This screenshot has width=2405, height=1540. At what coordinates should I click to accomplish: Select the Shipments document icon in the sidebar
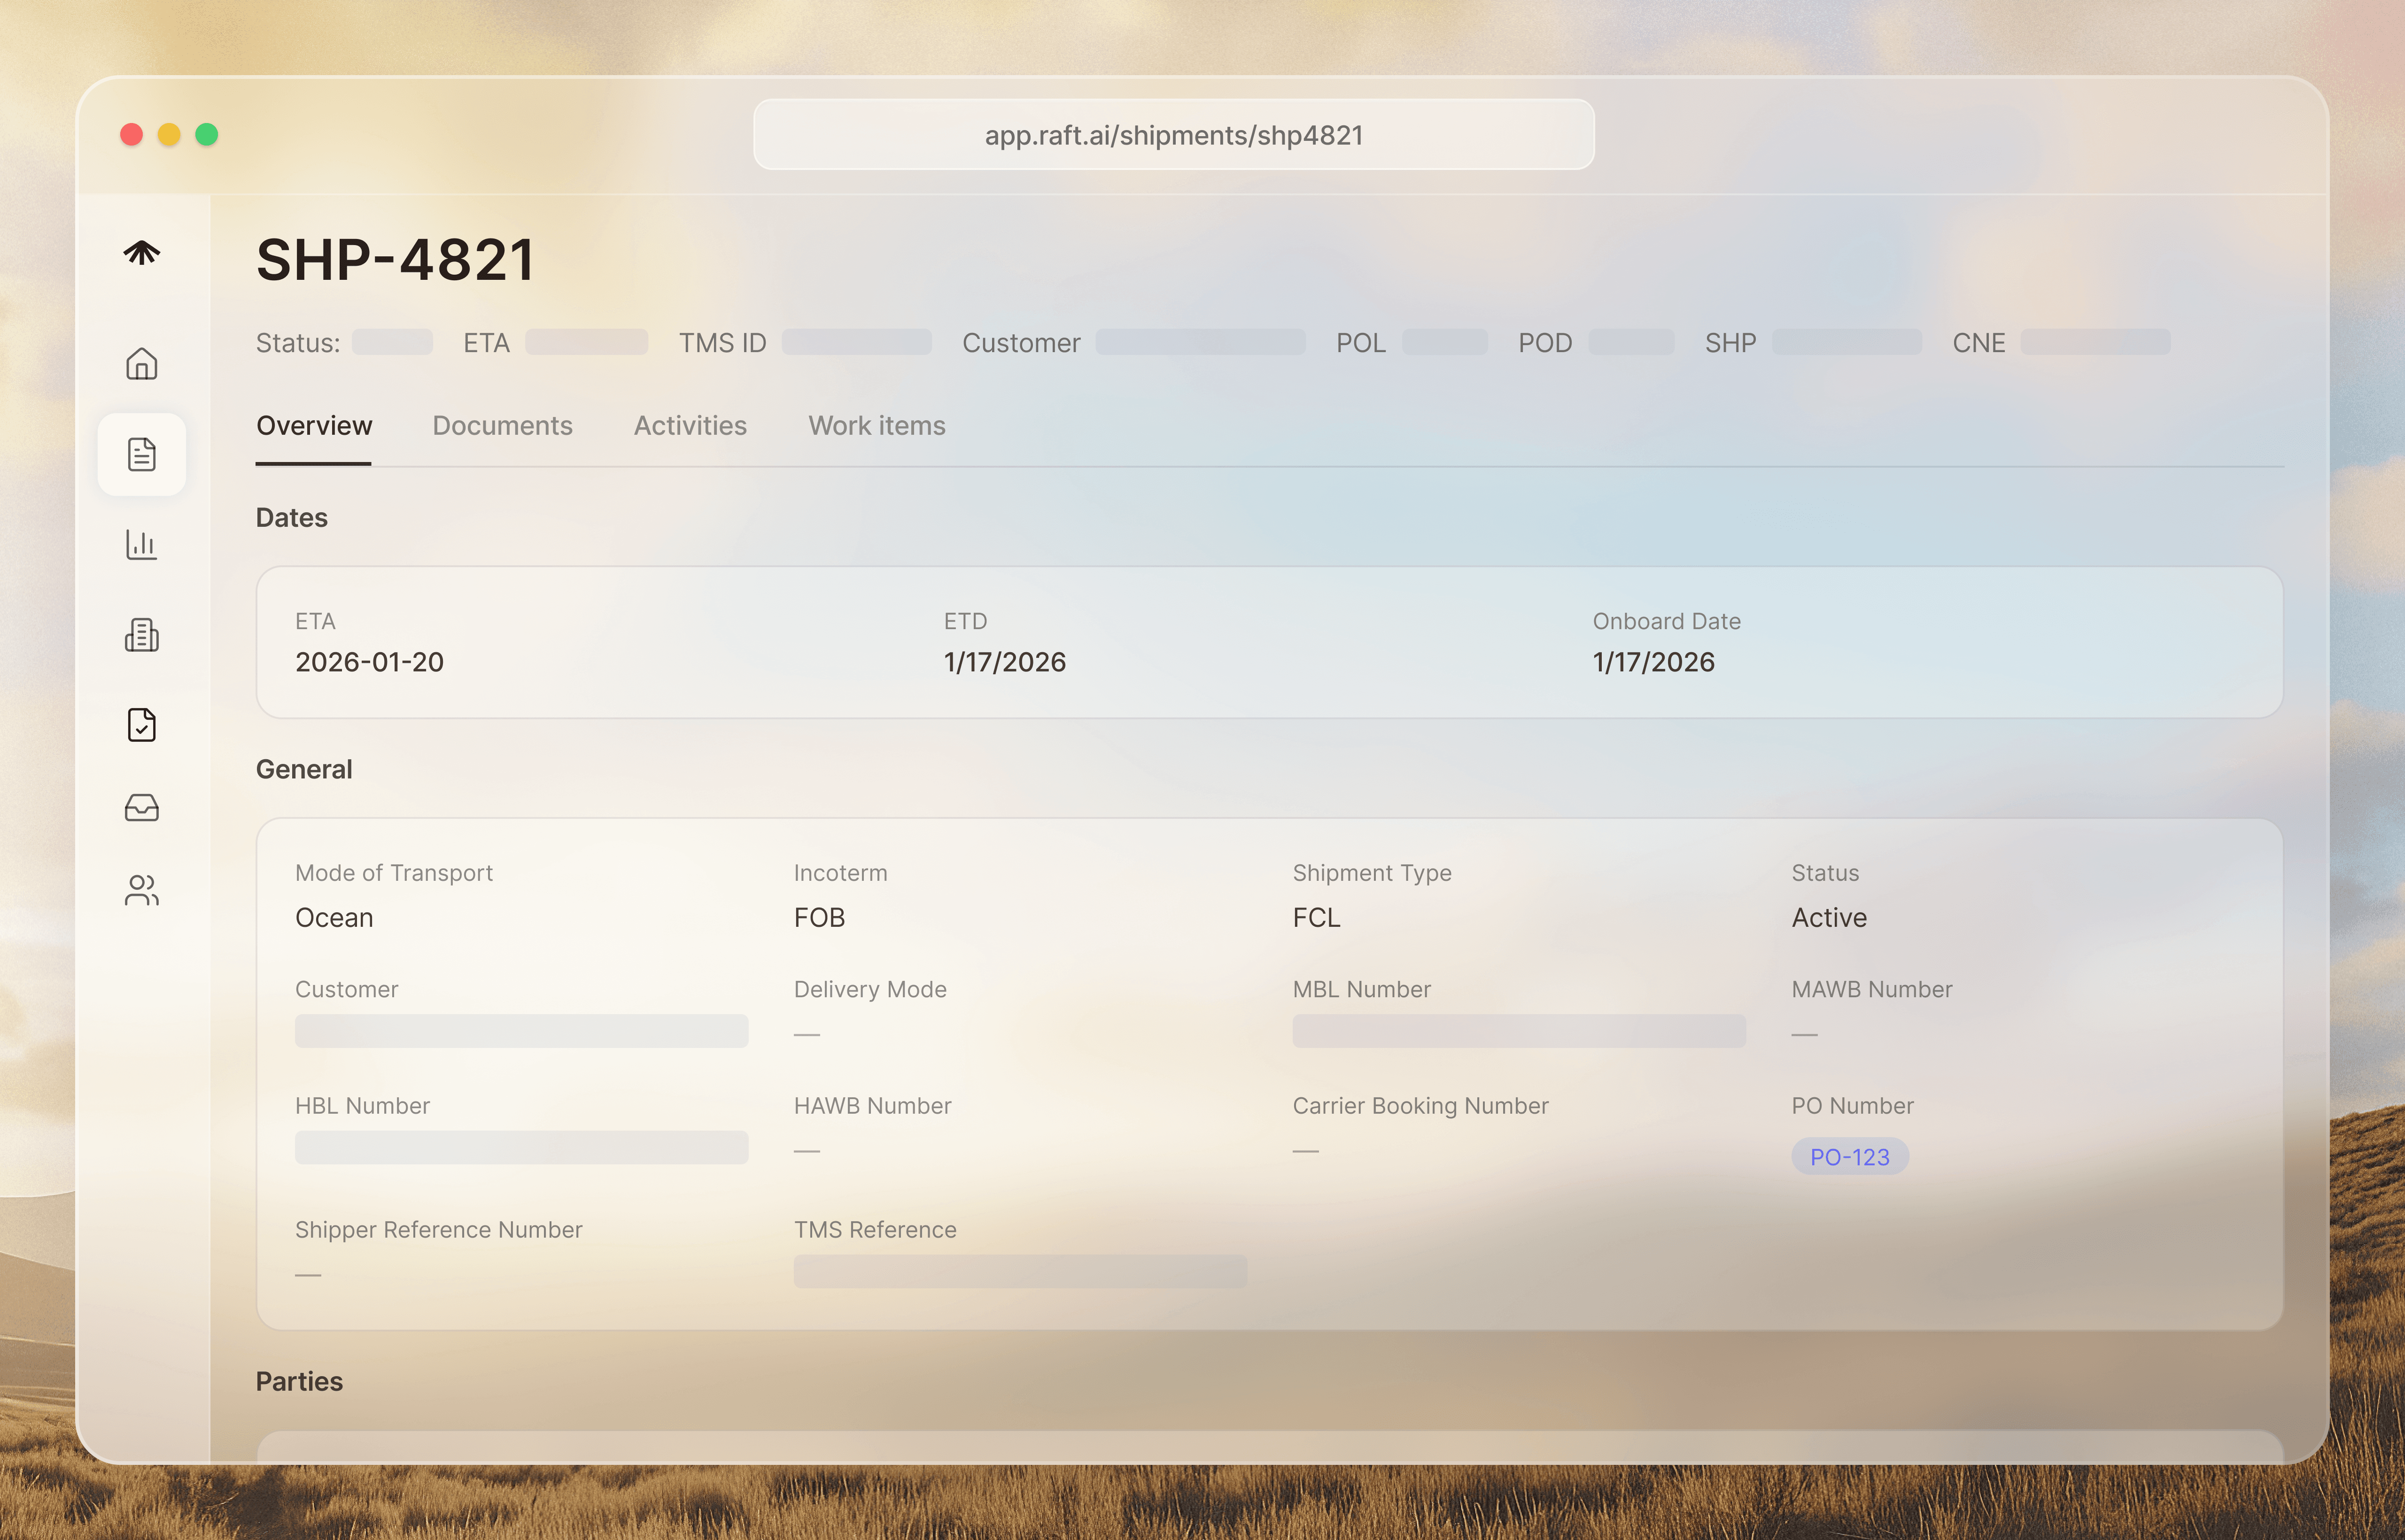click(x=141, y=454)
